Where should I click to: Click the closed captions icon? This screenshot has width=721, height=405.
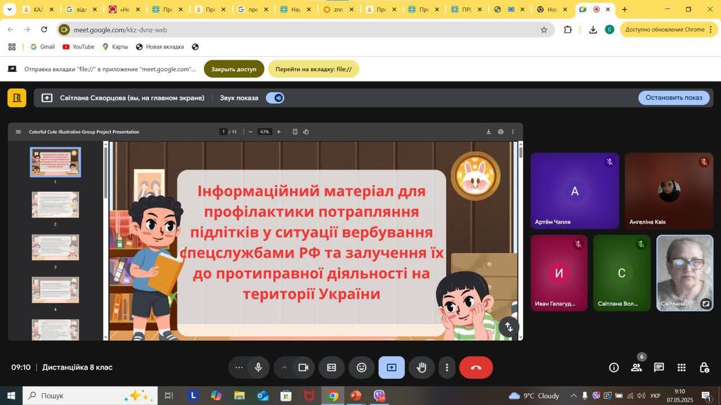pyautogui.click(x=332, y=367)
